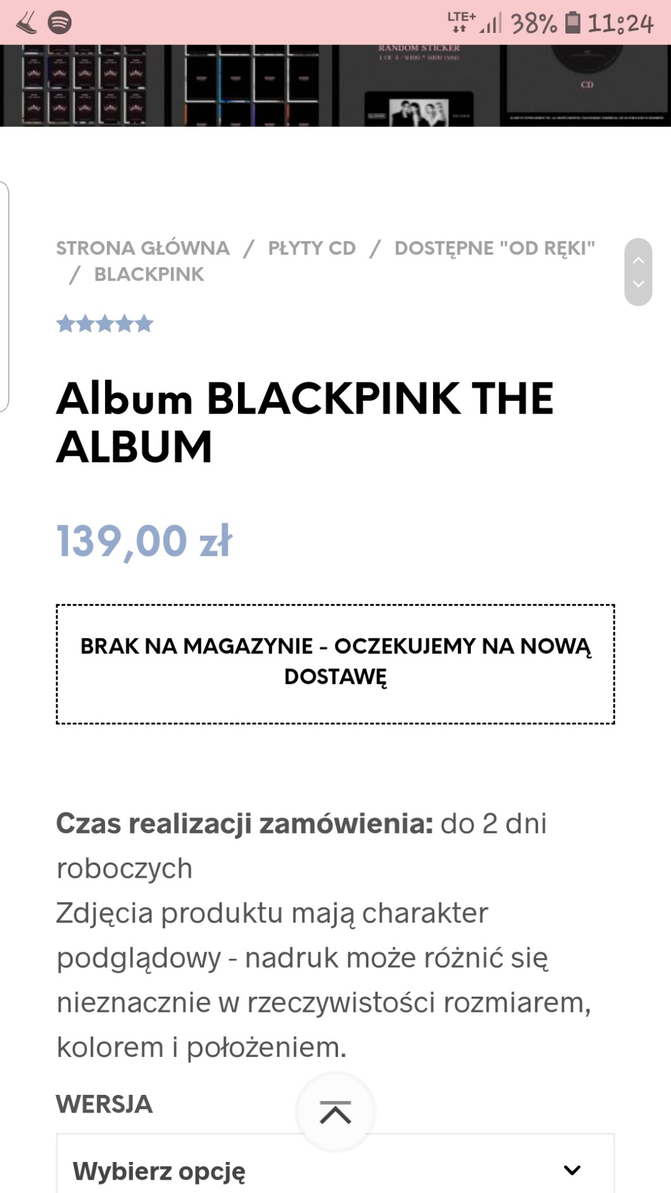
Task: Select the 'BLACKPINK' breadcrumb item
Action: pyautogui.click(x=149, y=274)
